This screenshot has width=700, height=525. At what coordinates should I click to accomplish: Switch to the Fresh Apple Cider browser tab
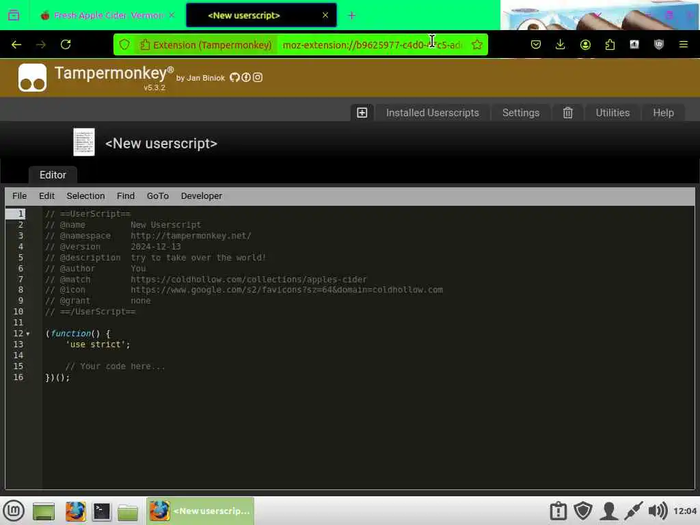(107, 15)
